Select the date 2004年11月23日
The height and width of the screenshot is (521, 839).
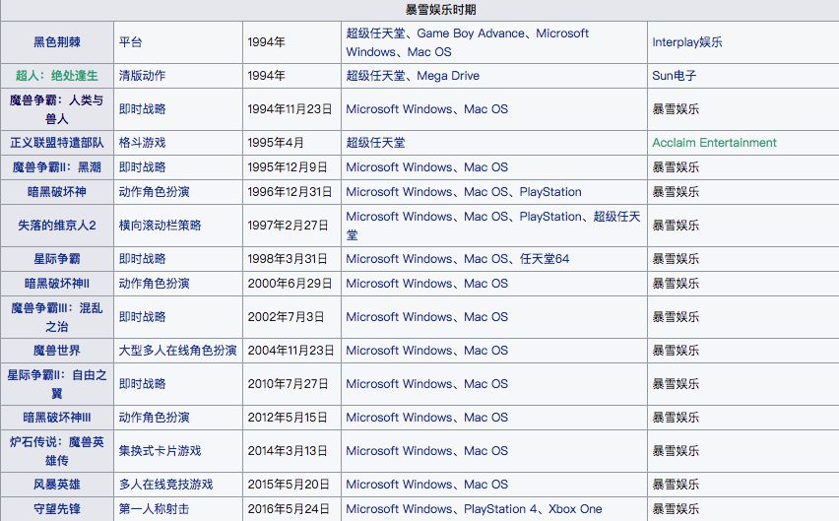point(291,351)
